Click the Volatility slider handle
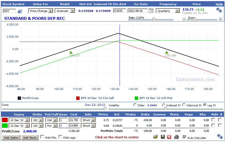This screenshot has height=142, width=226. tap(166, 108)
